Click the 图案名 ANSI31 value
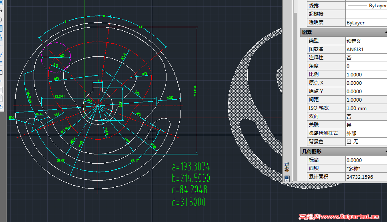Image resolution: width=387 pixels, height=222 pixels. [366, 49]
